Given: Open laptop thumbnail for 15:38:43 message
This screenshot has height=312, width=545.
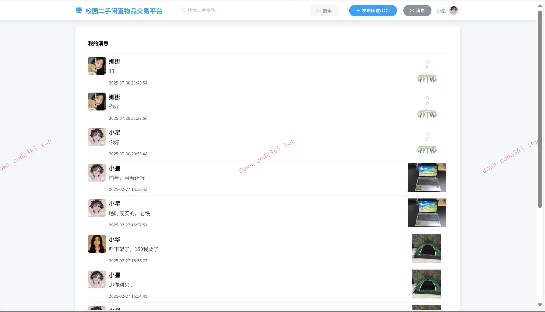Looking at the screenshot, I should click(x=427, y=177).
